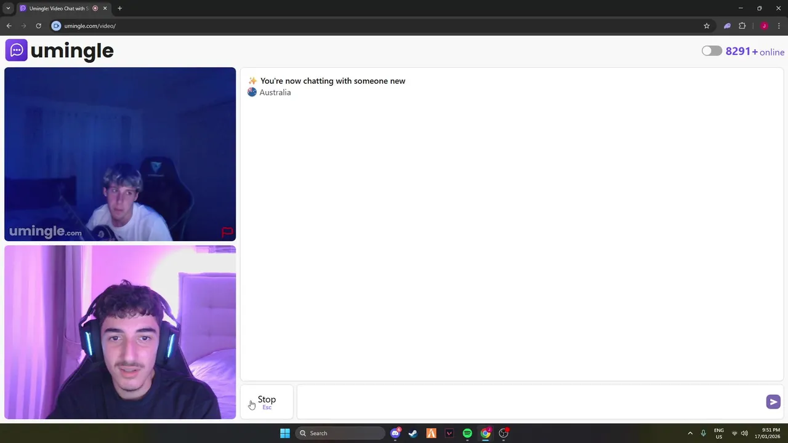Open the Windows Start menu

coord(285,433)
